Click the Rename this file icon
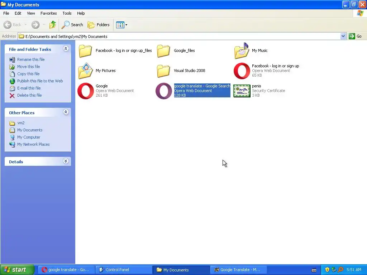 [x=12, y=60]
